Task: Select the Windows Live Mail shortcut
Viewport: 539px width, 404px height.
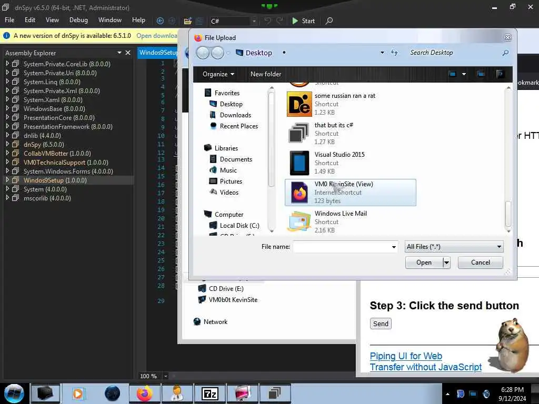Action: coord(350,221)
